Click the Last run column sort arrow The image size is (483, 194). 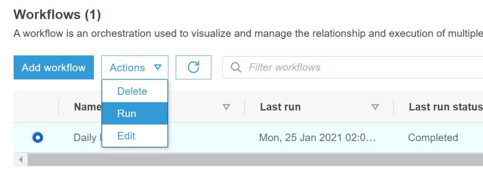click(375, 107)
